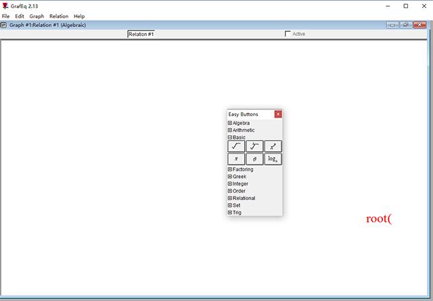Screen dimensions: 433x301
Task: Insert theta symbol easy button
Action: click(254, 159)
